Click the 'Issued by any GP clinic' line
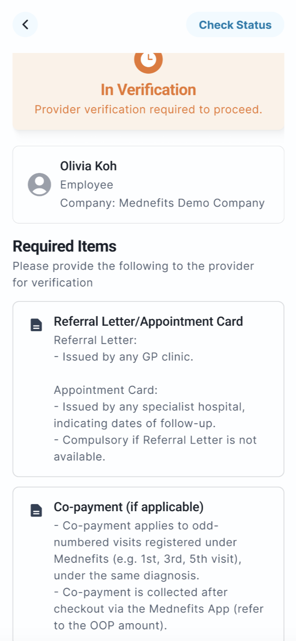Image resolution: width=296 pixels, height=641 pixels. point(124,357)
